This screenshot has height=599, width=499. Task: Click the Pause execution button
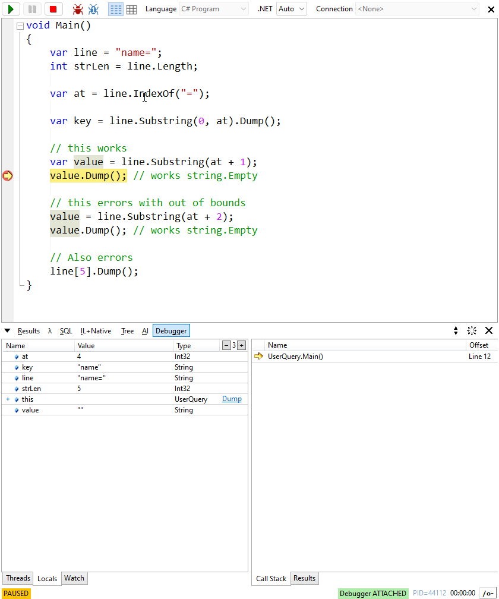tap(32, 9)
